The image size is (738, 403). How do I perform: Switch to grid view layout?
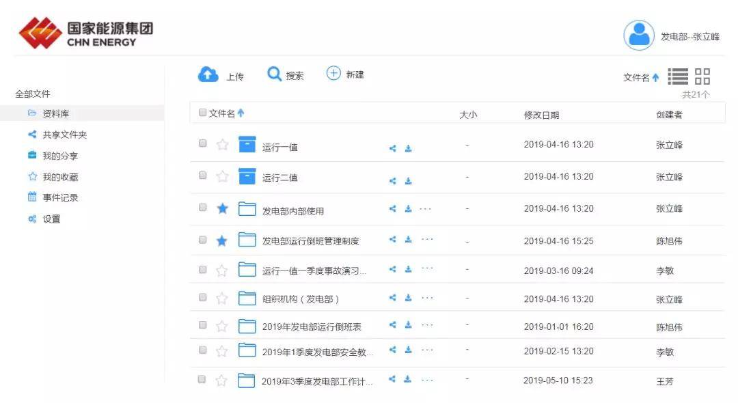click(702, 77)
